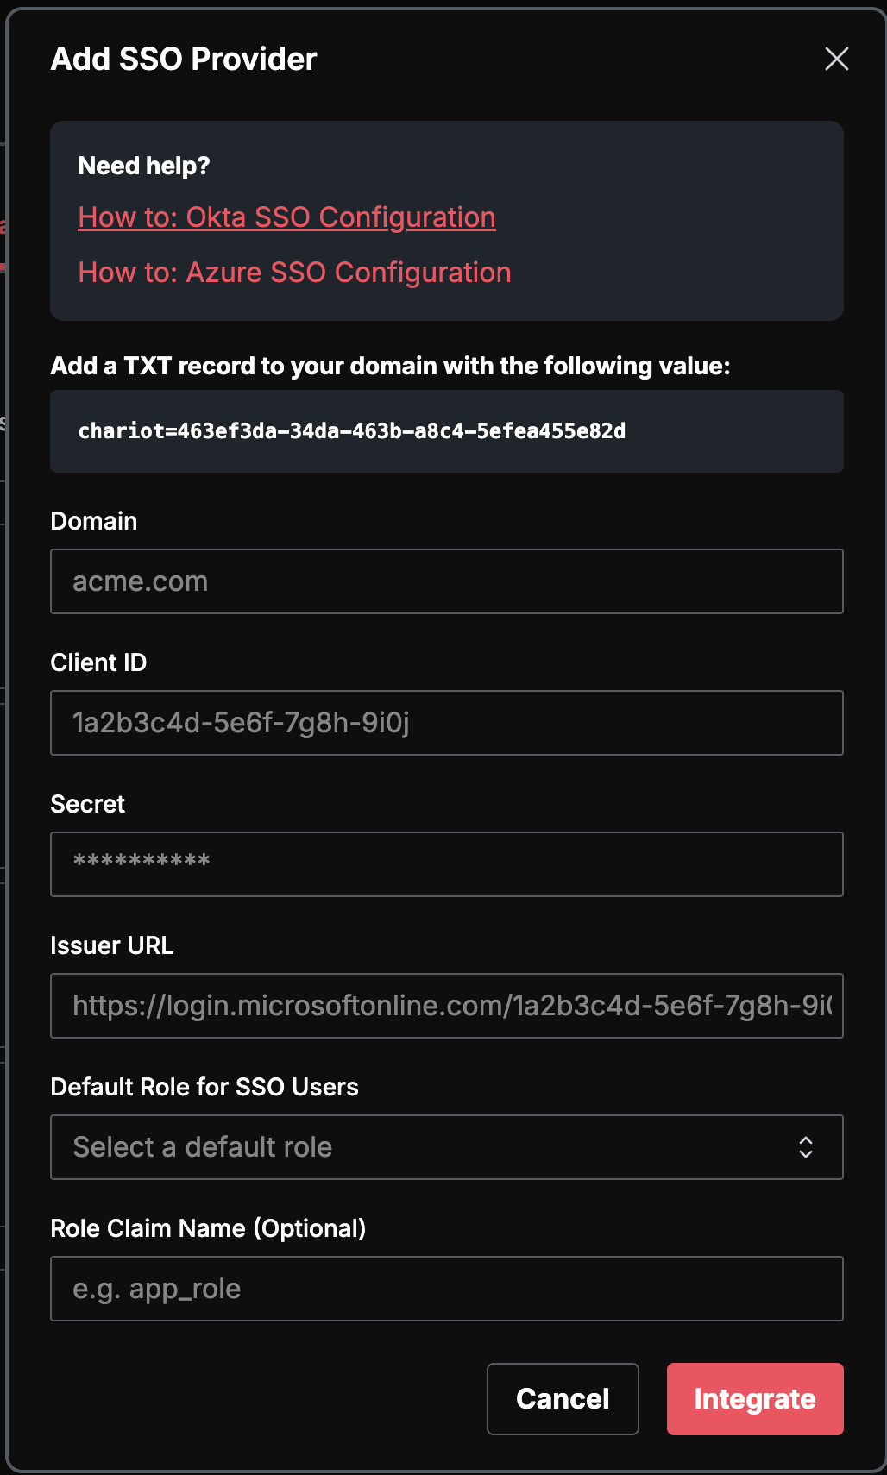This screenshot has width=887, height=1475.
Task: Open the Select a default role dropdown
Action: pyautogui.click(x=447, y=1147)
